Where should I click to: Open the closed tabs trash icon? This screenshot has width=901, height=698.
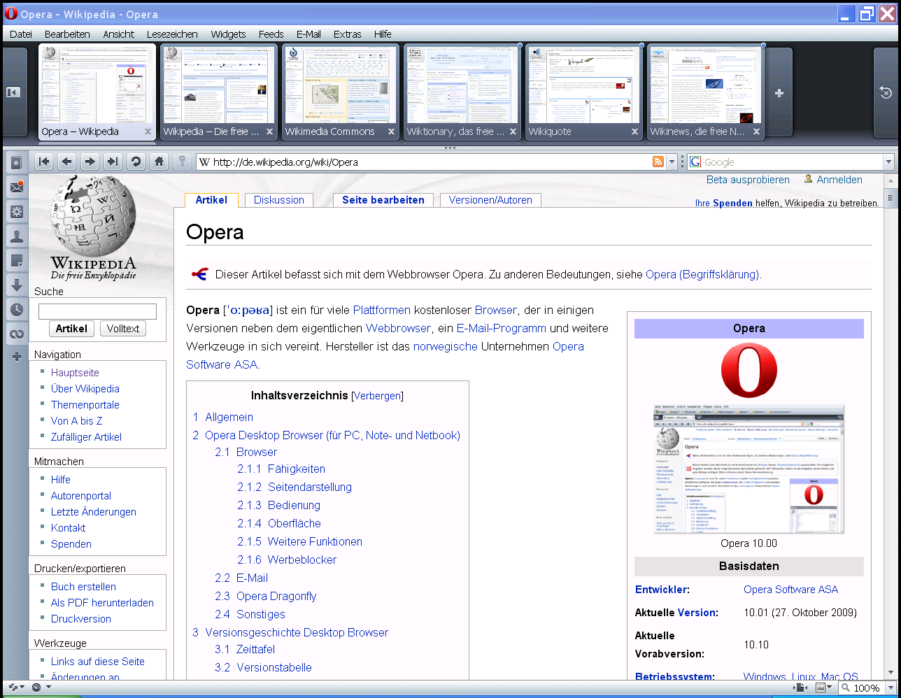[886, 92]
